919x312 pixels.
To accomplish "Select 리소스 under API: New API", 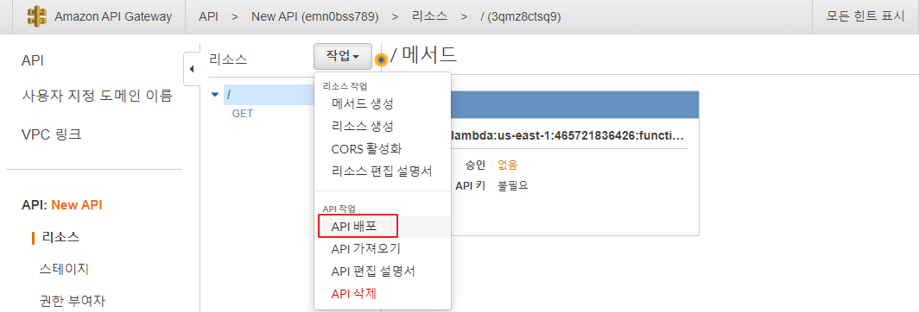I will click(61, 237).
